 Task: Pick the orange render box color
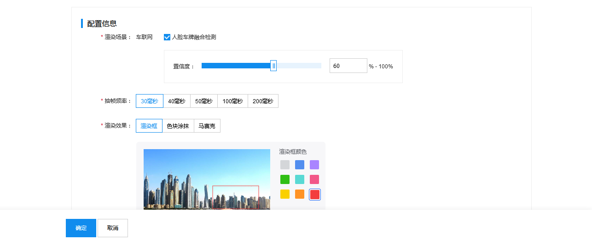(x=300, y=194)
